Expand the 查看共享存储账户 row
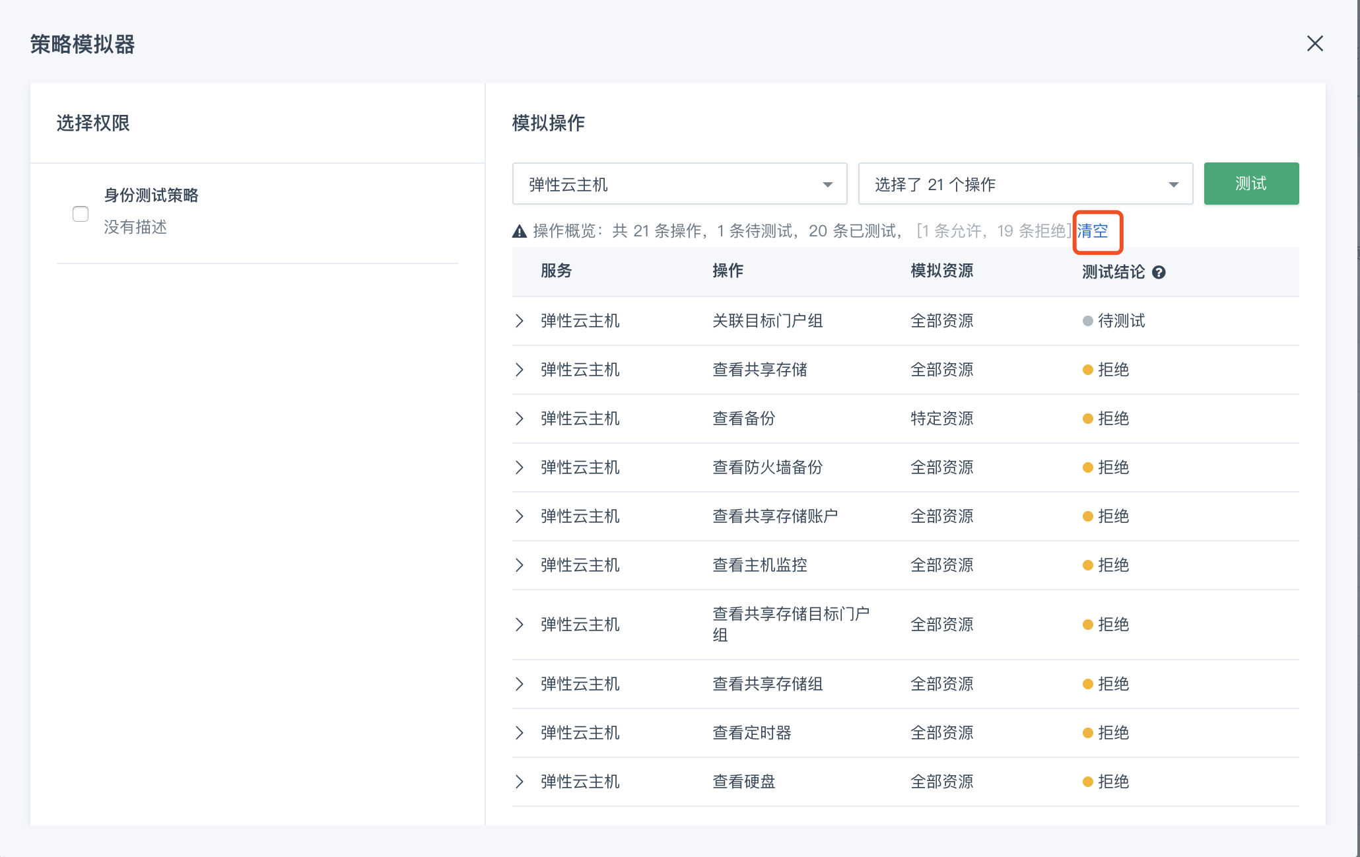 [x=520, y=516]
